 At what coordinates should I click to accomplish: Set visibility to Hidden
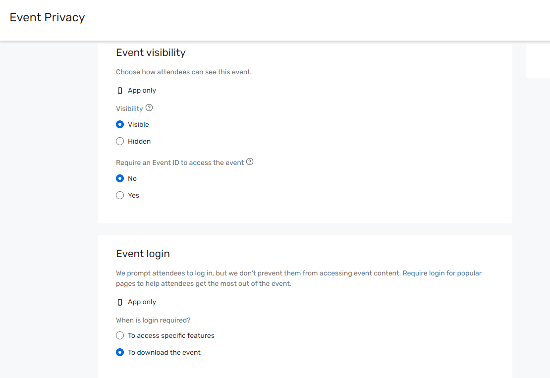click(120, 141)
